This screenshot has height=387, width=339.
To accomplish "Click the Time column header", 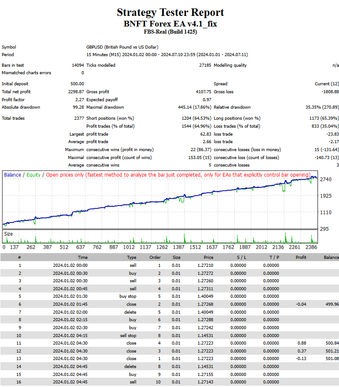I will pos(83,258).
